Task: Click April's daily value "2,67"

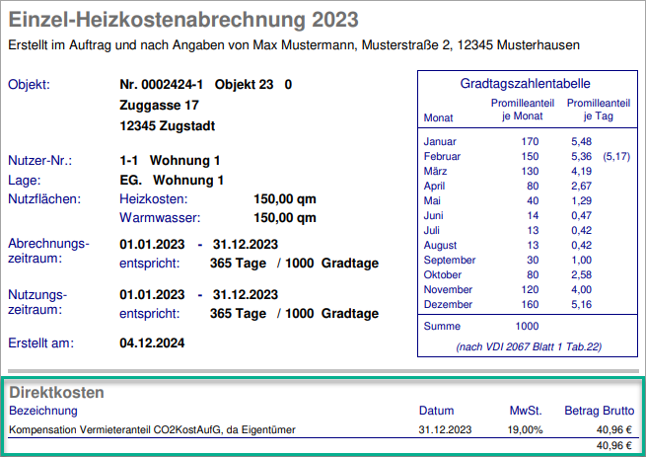Action: pos(581,187)
